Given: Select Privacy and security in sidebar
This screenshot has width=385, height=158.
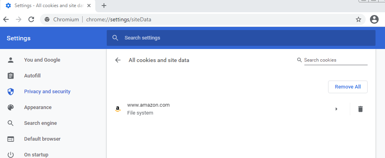Looking at the screenshot, I should point(47,92).
